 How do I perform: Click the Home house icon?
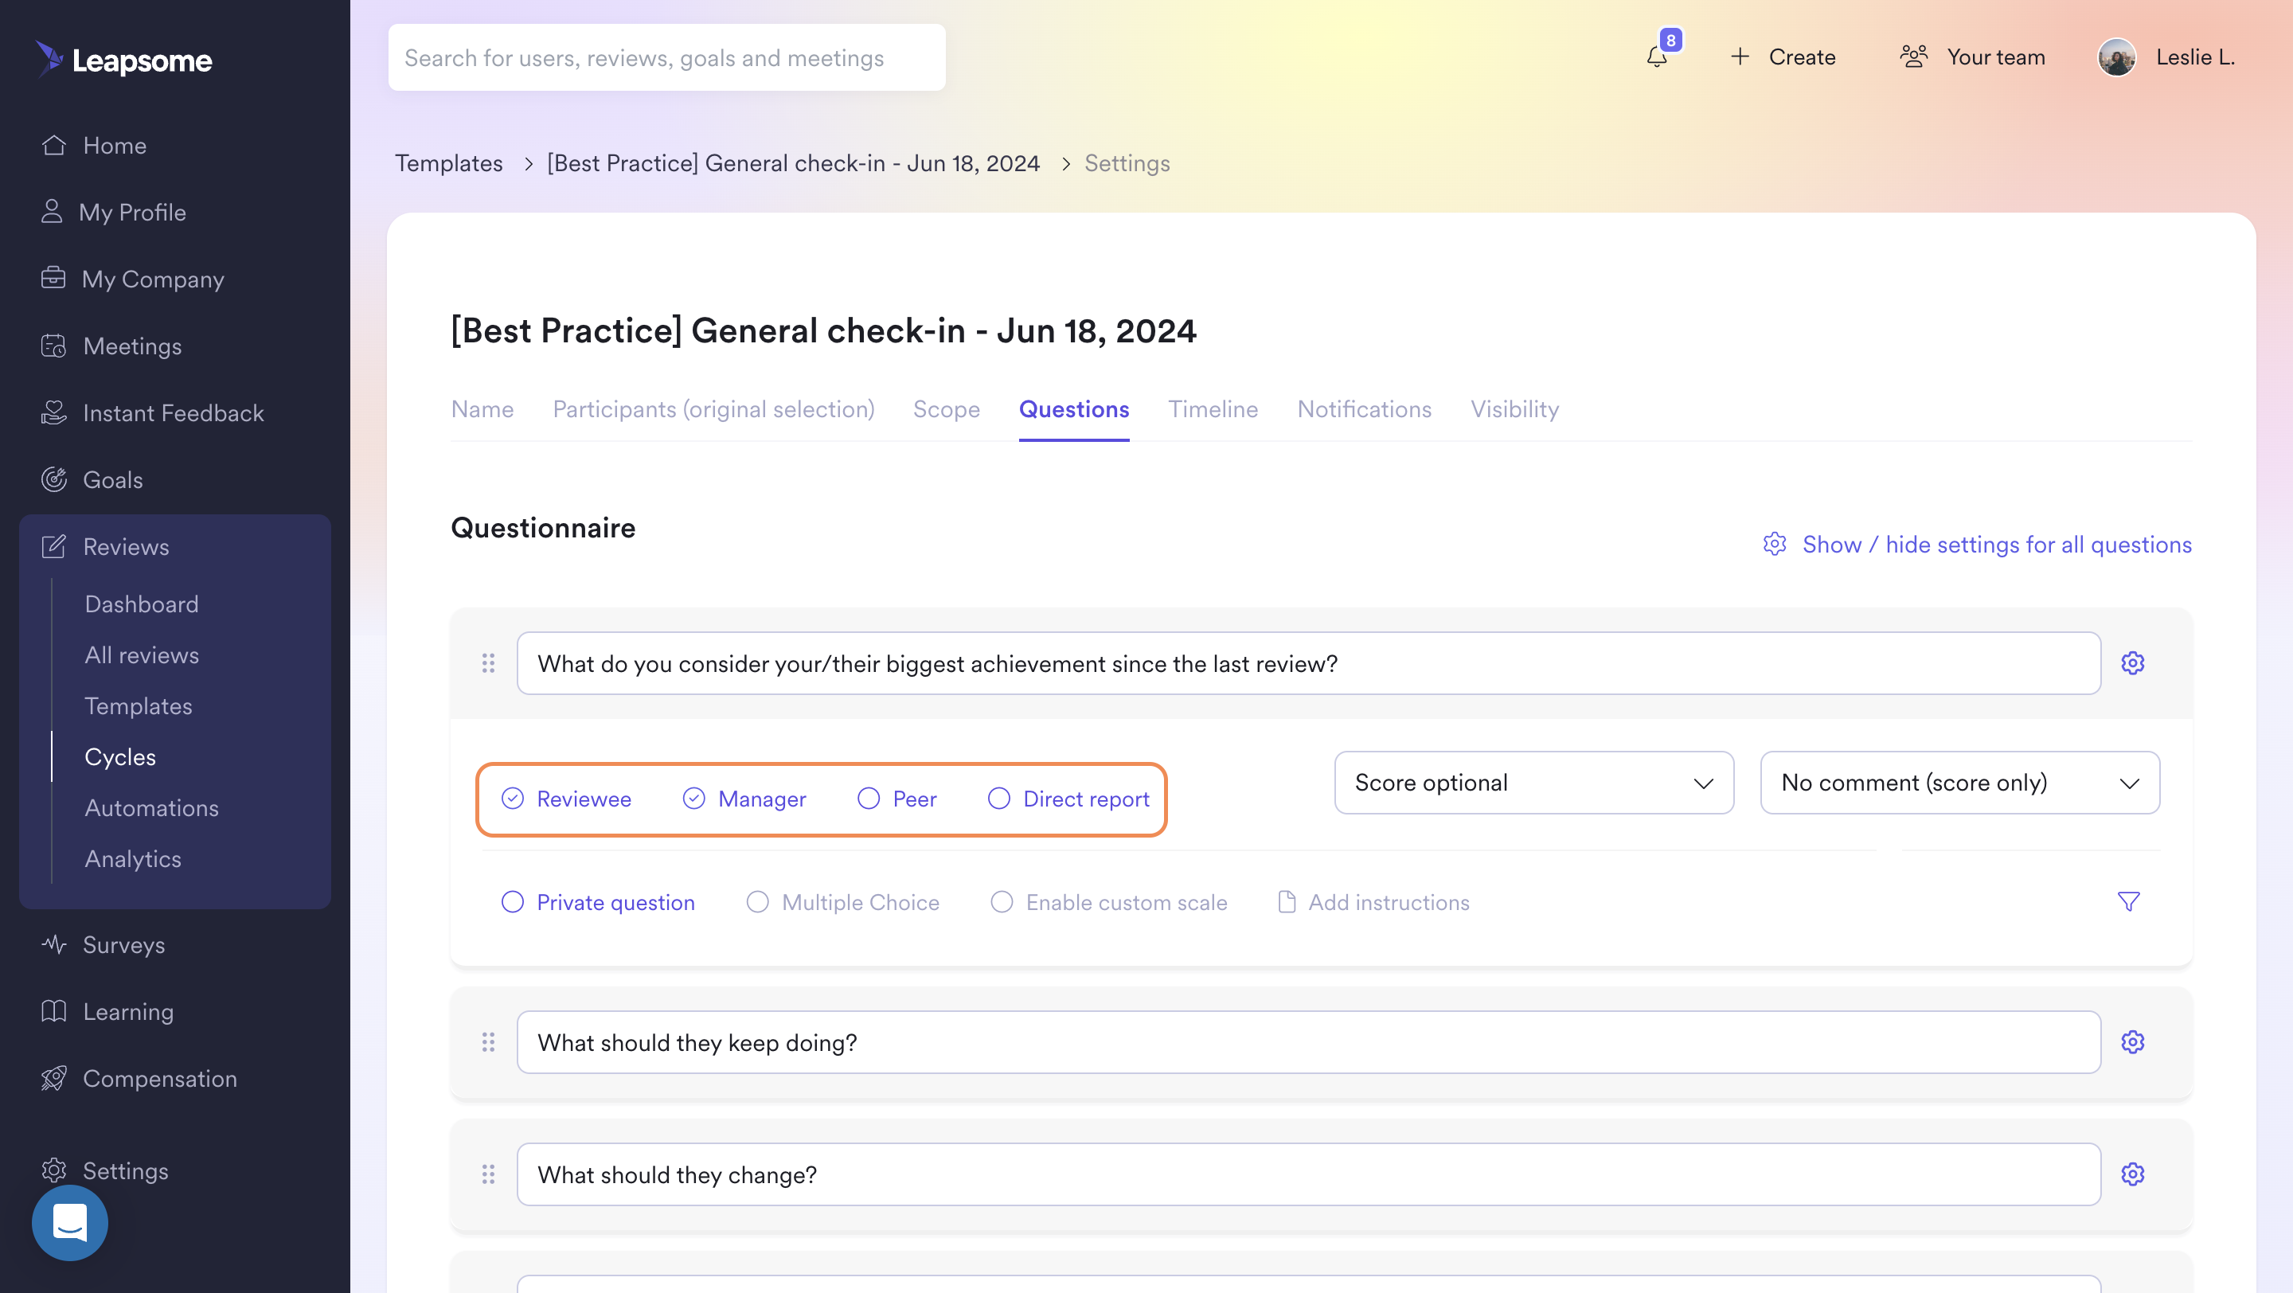pyautogui.click(x=53, y=145)
